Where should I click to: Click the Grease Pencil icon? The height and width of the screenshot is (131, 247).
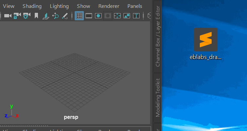pyautogui.click(x=65, y=16)
